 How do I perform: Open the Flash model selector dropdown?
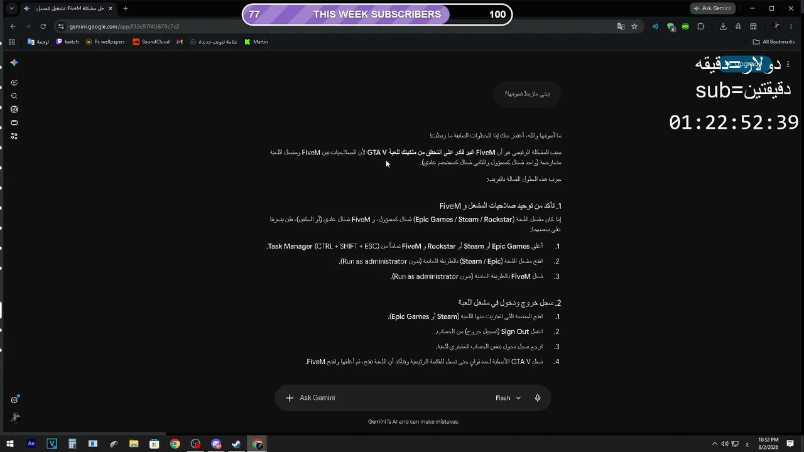click(508, 398)
